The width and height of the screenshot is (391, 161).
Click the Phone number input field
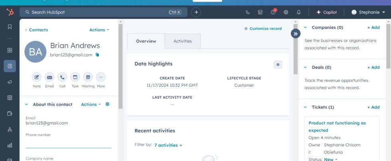click(x=68, y=144)
